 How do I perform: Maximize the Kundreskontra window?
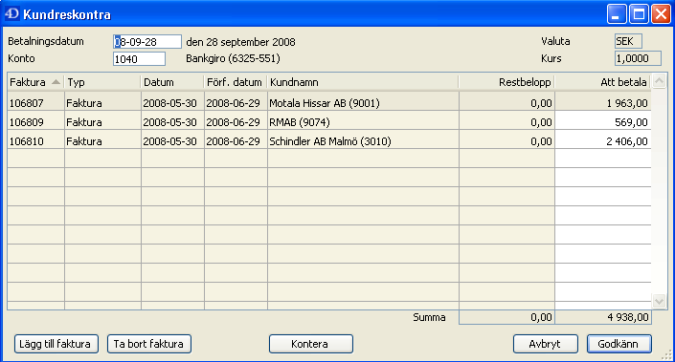coord(639,13)
